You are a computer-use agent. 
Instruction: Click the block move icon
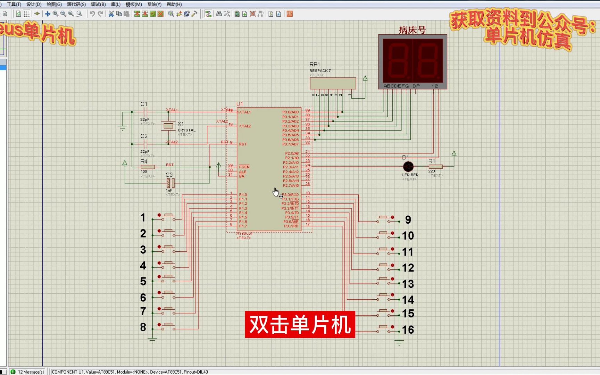(145, 14)
